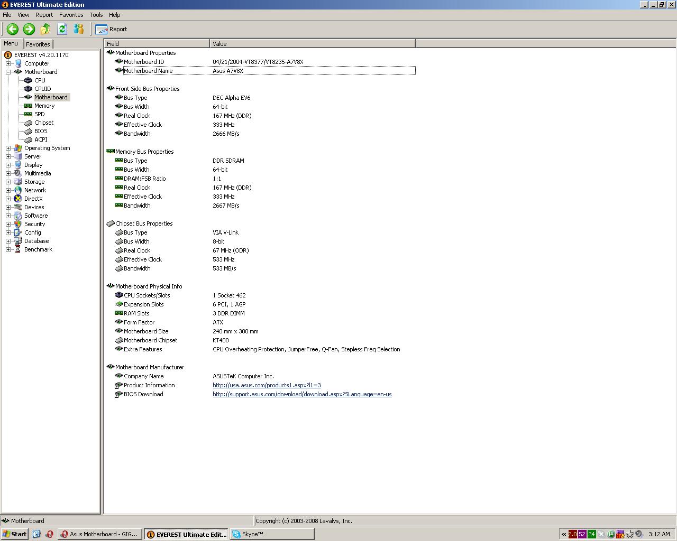This screenshot has height=541, width=677.
Task: Click the Devices icon in tree
Action: click(x=18, y=207)
